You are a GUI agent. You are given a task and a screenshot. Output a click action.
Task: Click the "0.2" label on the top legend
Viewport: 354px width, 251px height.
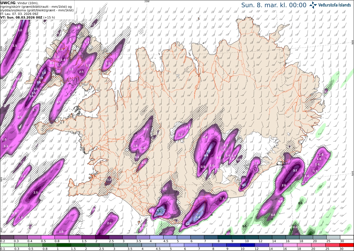click(2, 241)
